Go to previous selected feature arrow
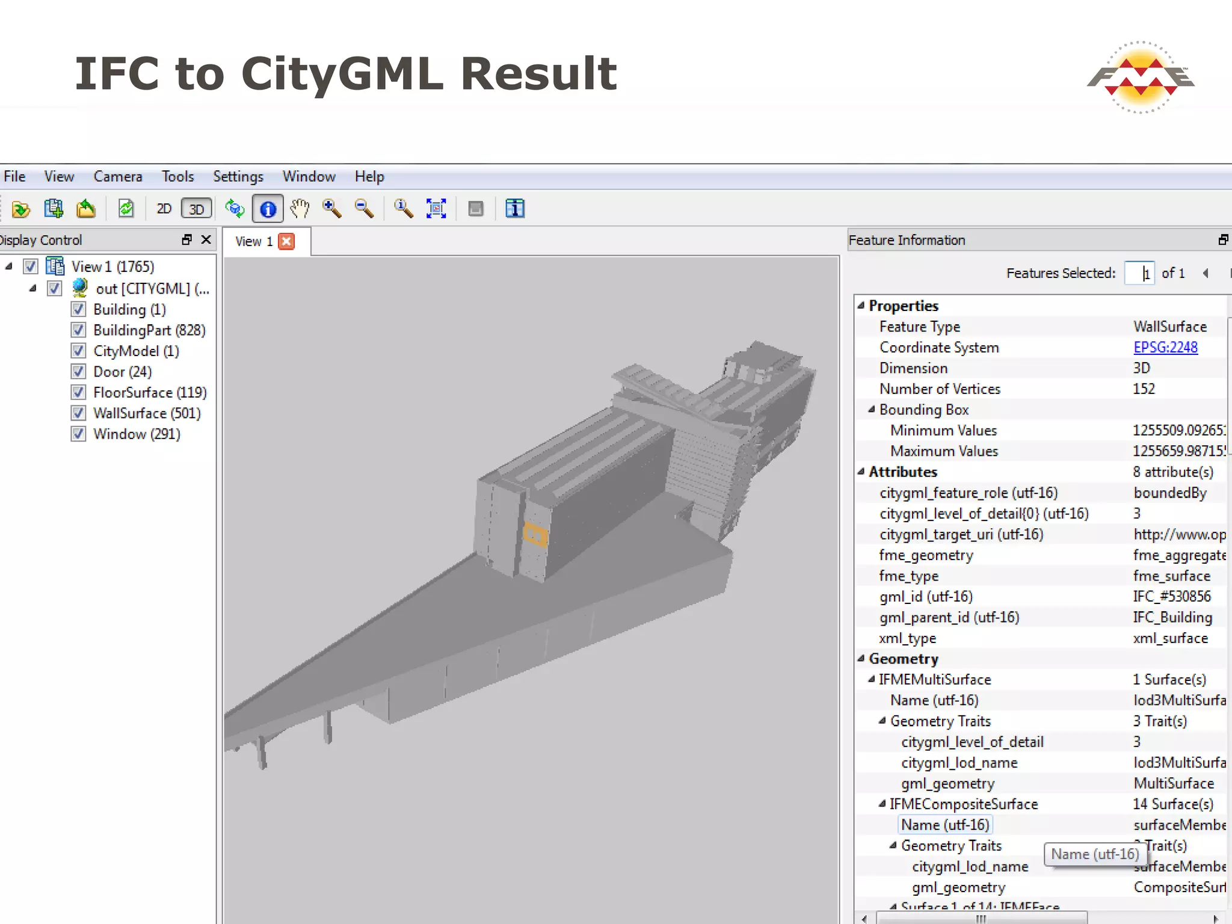Viewport: 1232px width, 924px height. point(1206,273)
